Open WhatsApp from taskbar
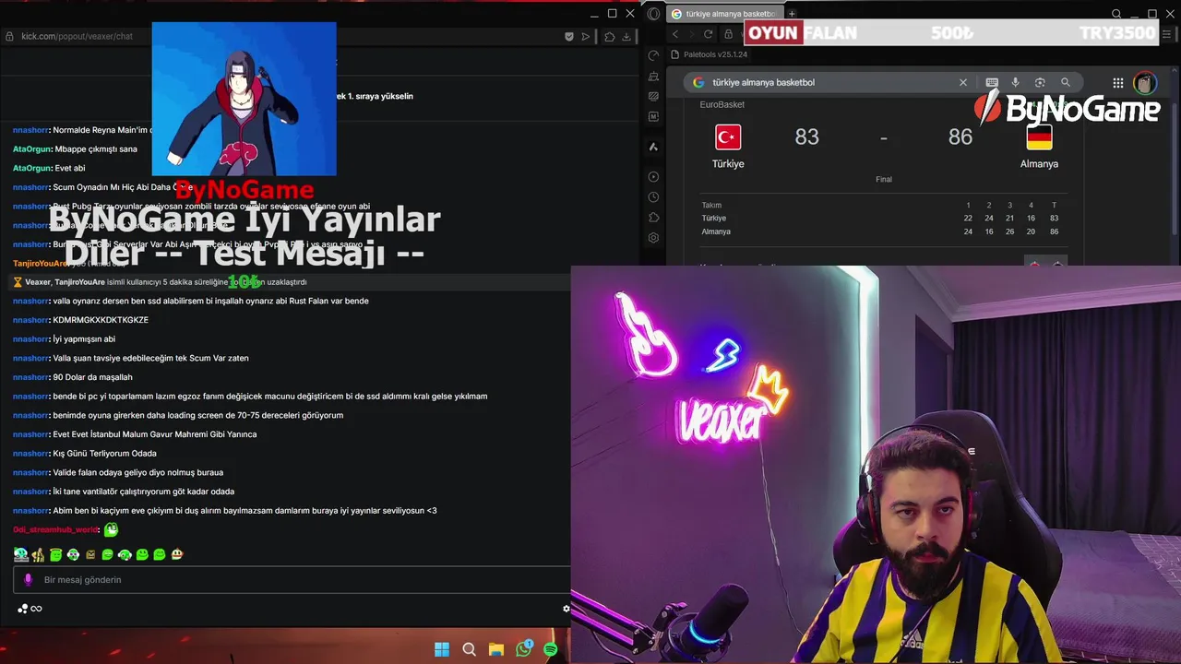The image size is (1181, 664). (524, 648)
